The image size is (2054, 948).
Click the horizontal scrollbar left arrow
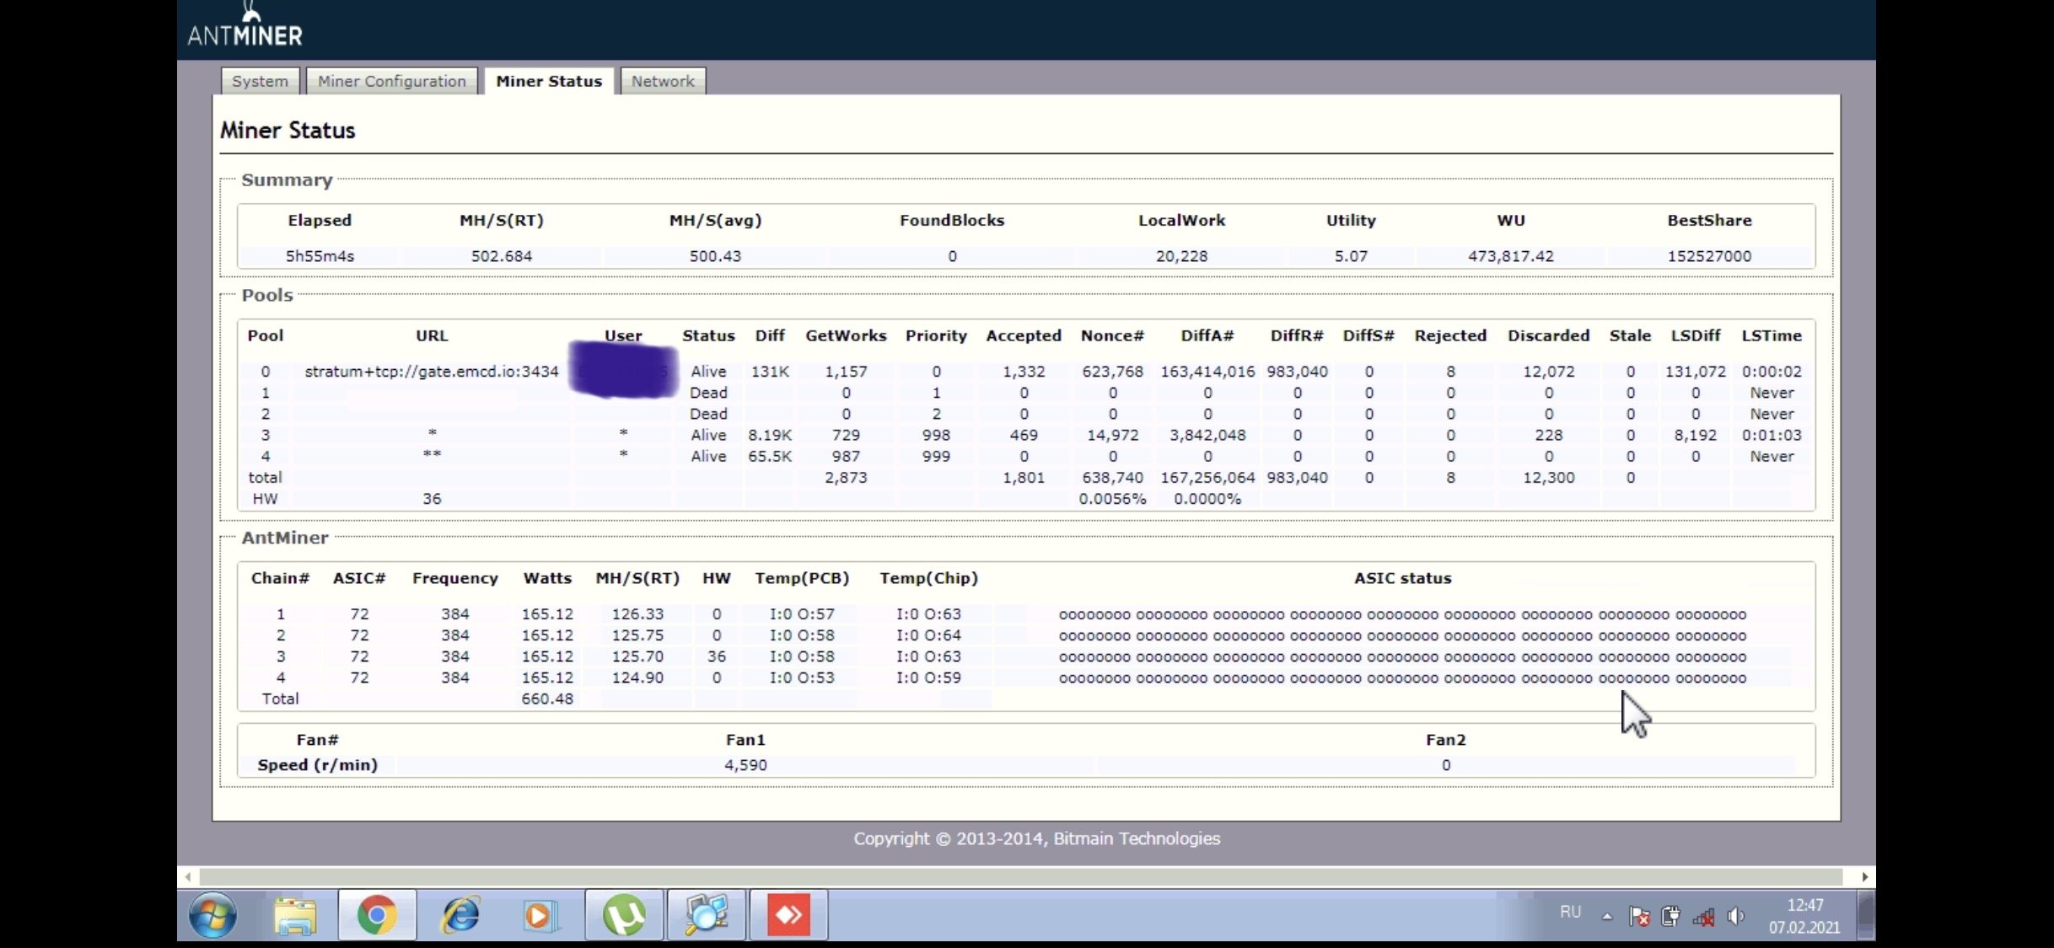[188, 876]
